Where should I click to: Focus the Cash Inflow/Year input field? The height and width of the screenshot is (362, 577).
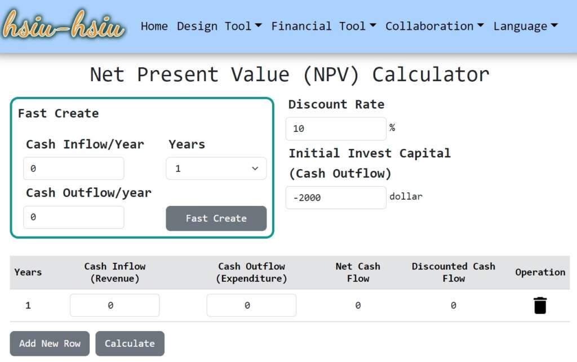[73, 169]
